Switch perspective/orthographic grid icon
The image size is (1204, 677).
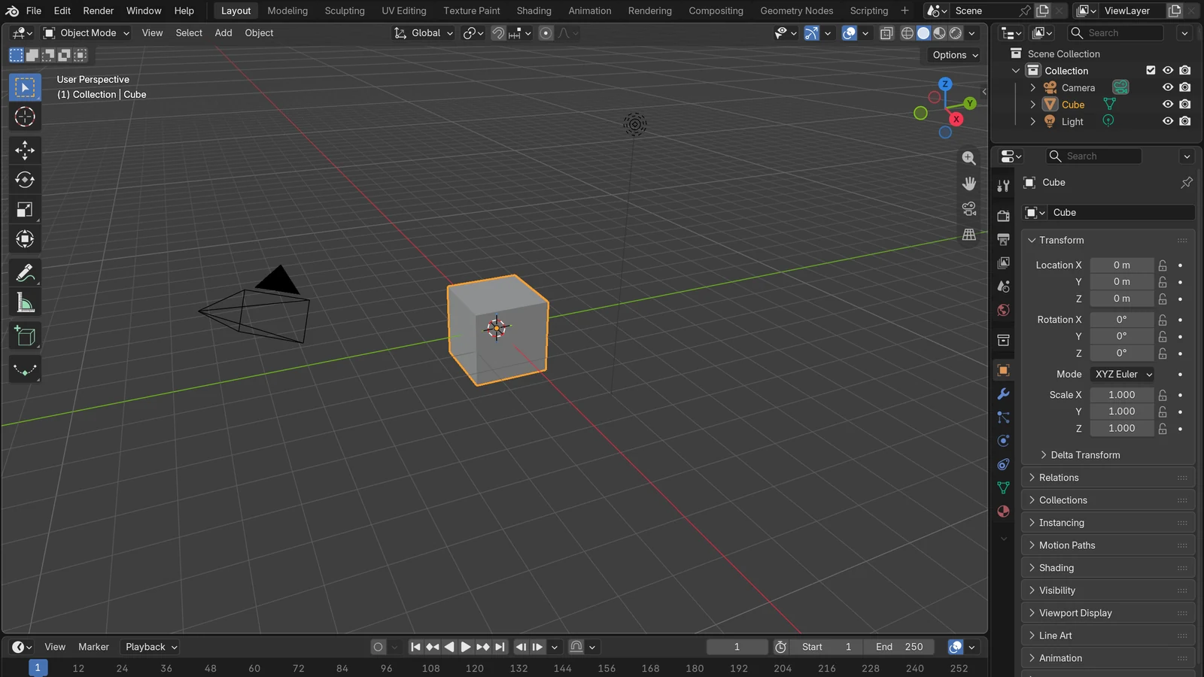tap(969, 235)
